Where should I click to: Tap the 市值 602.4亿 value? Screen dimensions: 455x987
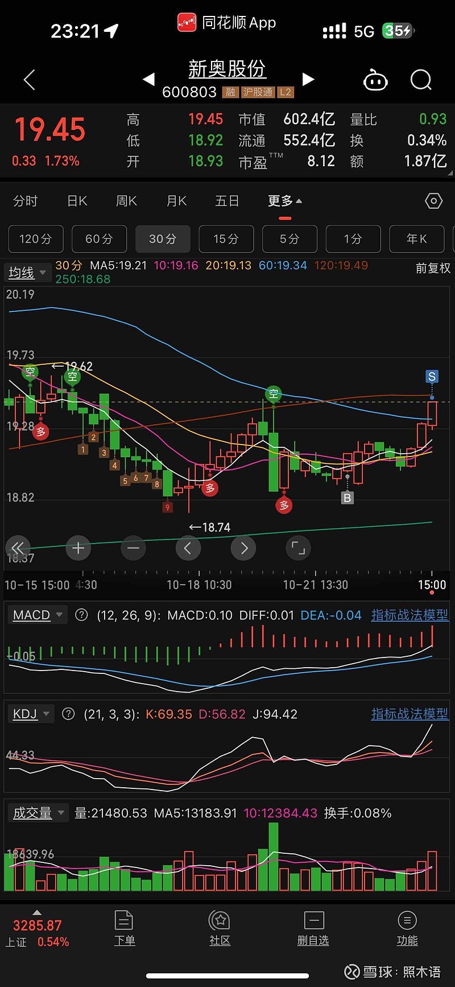tap(309, 119)
